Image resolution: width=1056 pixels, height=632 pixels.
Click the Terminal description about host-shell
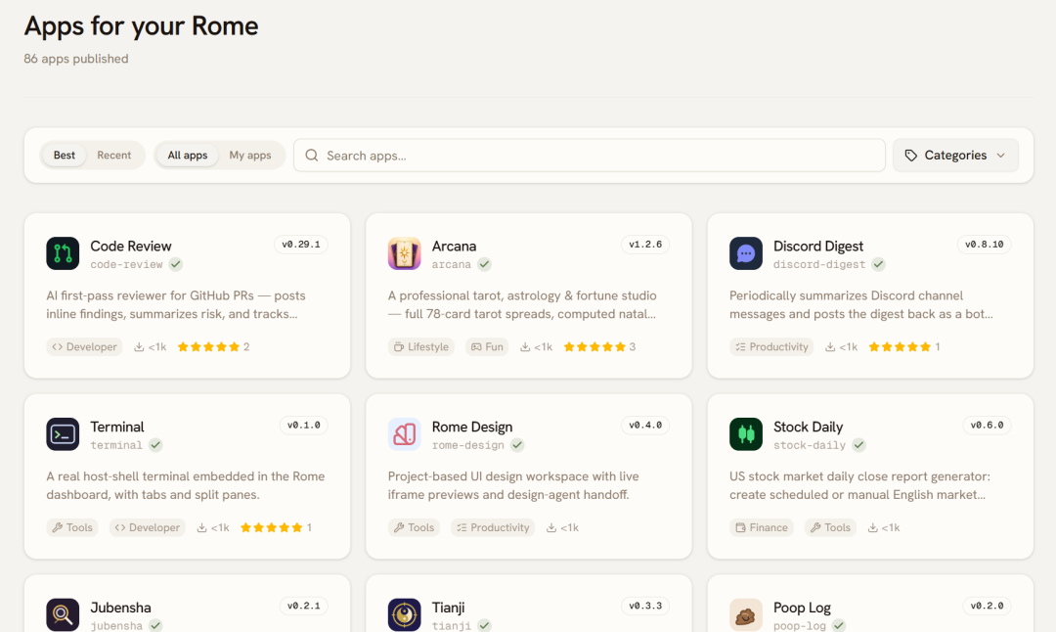click(x=186, y=485)
